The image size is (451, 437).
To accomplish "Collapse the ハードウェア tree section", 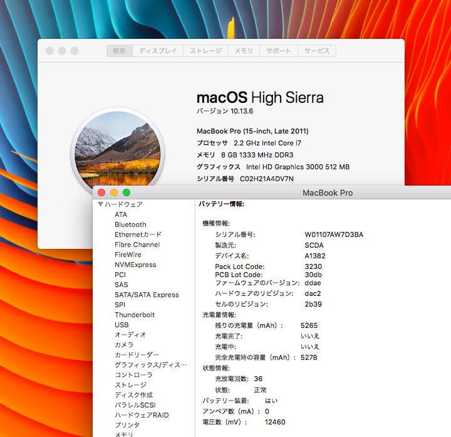I will point(100,204).
